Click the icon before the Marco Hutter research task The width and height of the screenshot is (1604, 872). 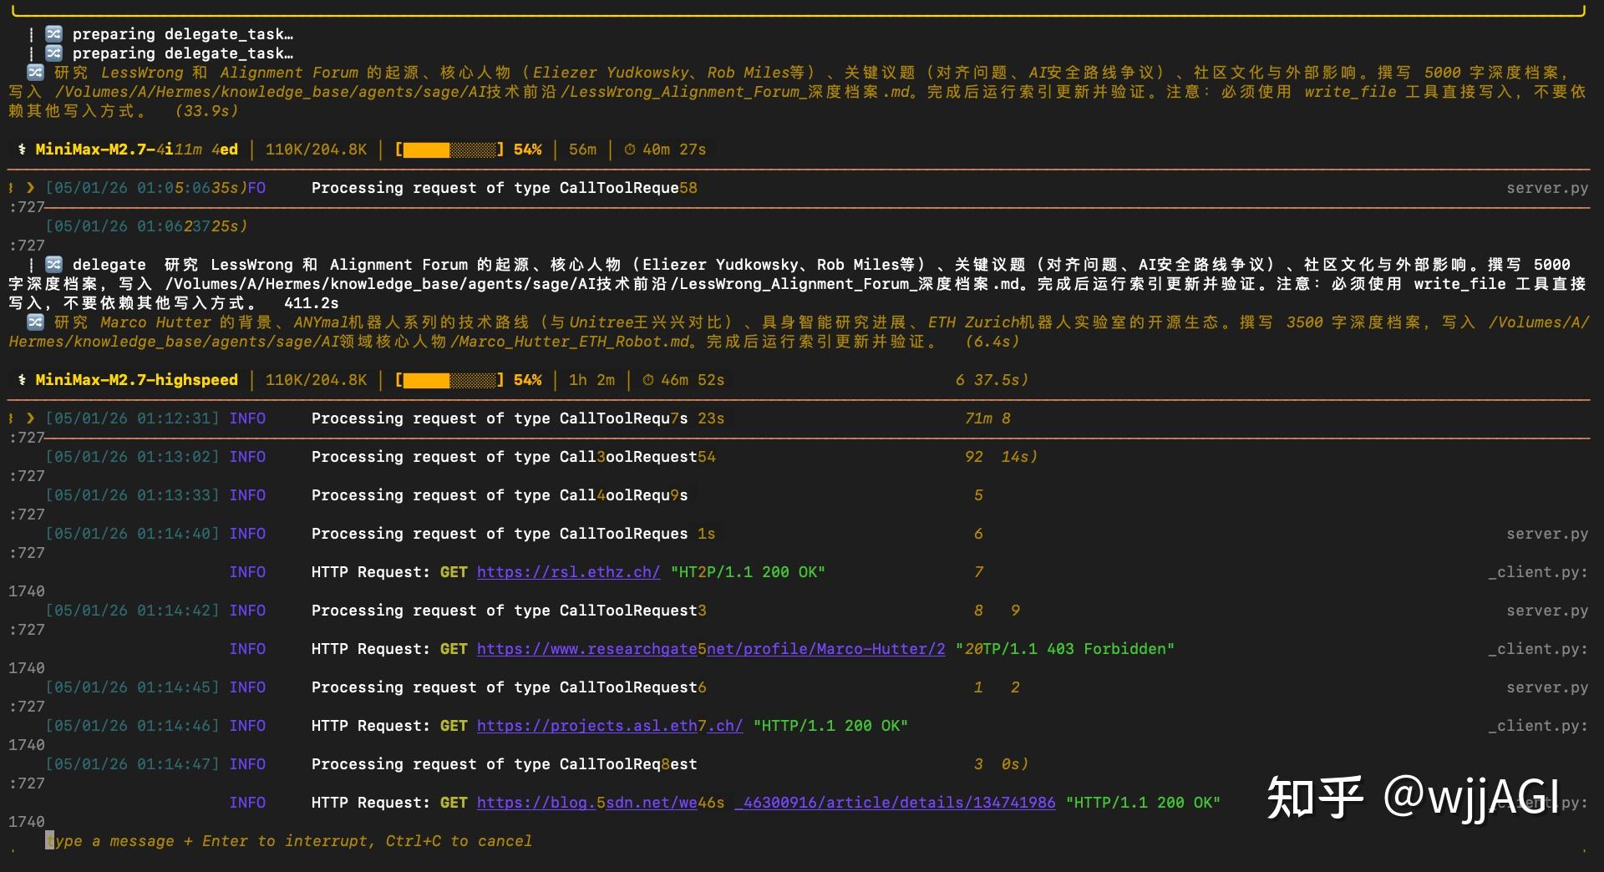point(35,322)
